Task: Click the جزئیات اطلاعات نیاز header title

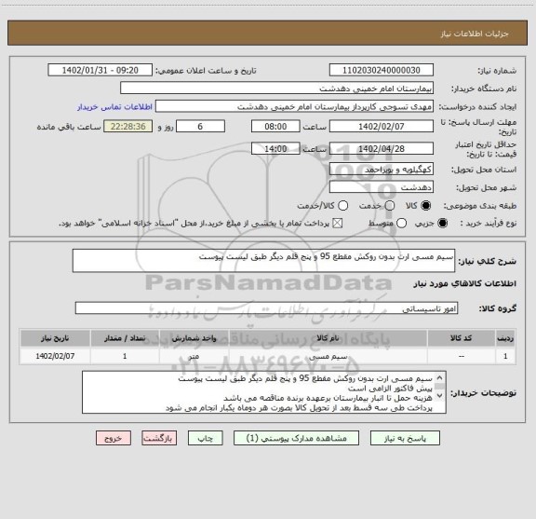Action: pos(475,34)
